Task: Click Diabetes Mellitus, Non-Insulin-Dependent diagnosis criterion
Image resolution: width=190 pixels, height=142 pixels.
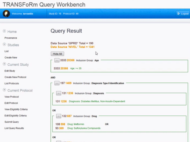Action: [x=97, y=101]
